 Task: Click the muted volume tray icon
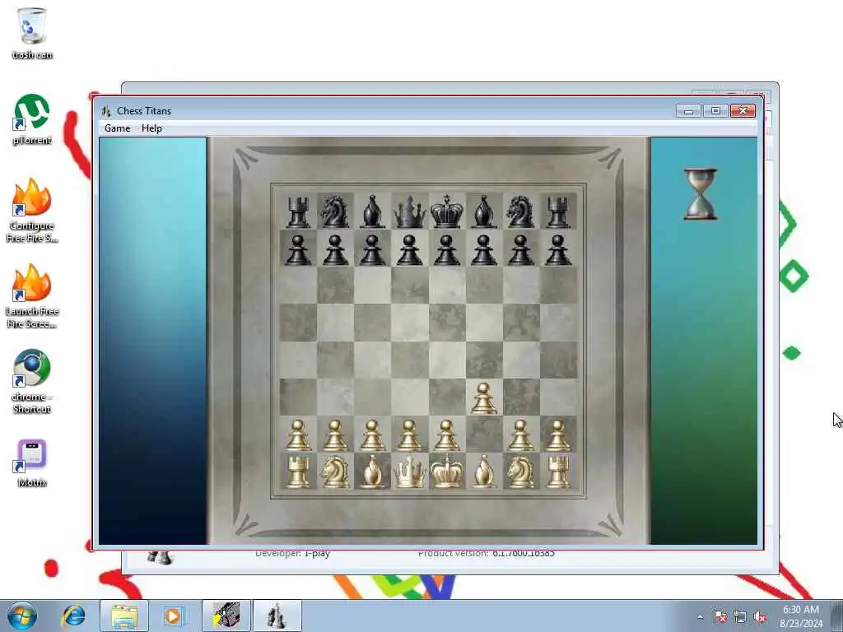click(760, 617)
